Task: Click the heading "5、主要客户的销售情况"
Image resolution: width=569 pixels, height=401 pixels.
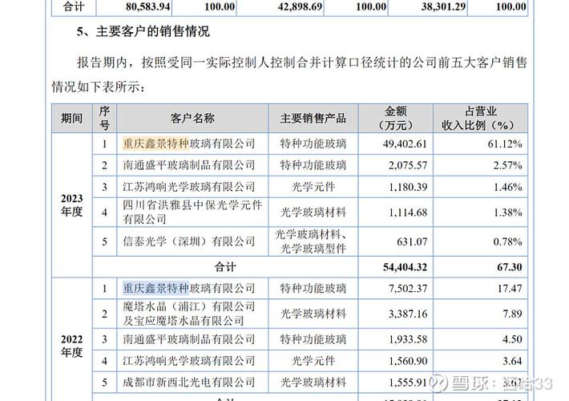Action: (143, 31)
